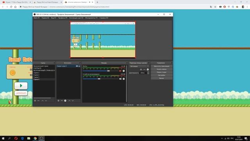
Task: Open the Профиль menu in OBS
Action: [x=62, y=18]
